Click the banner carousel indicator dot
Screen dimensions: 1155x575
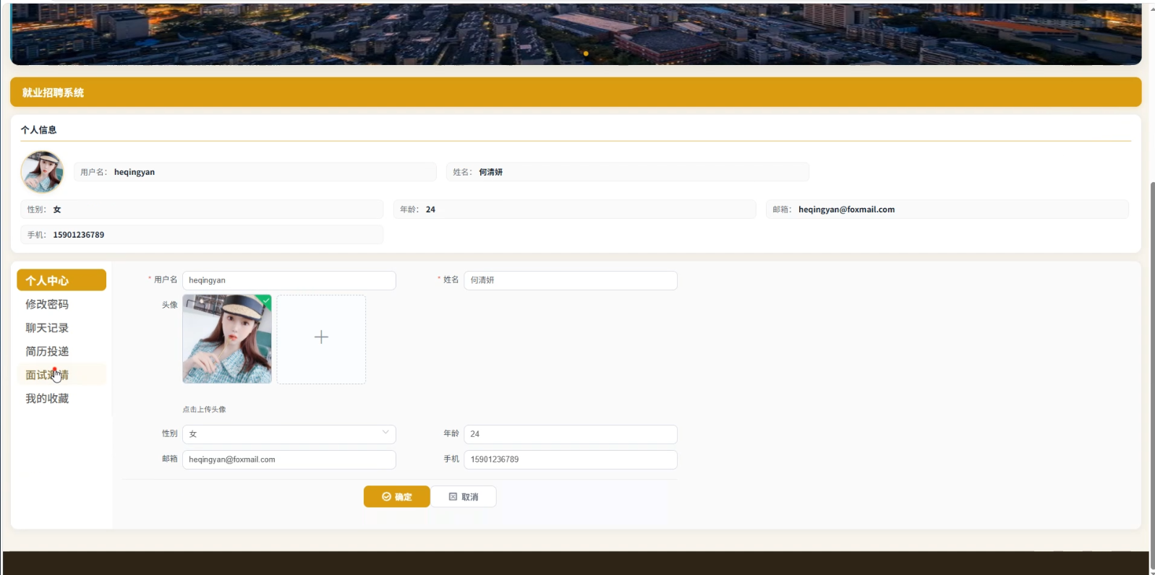(586, 53)
